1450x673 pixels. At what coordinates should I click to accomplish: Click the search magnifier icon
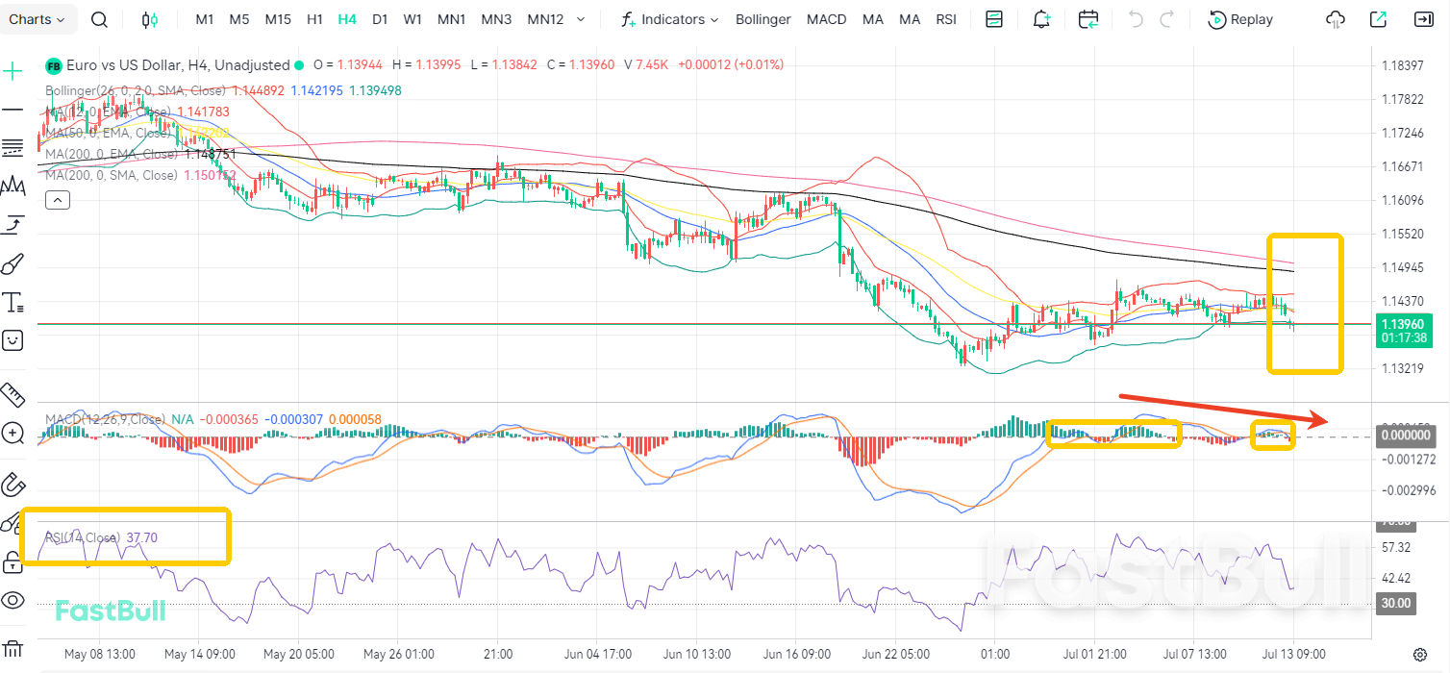(99, 19)
